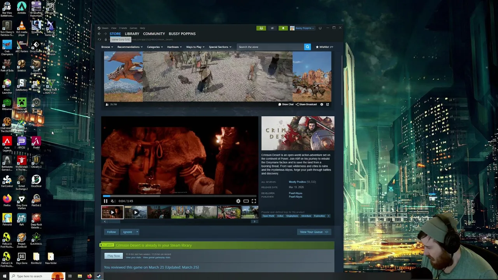Click View Your Queue
The image size is (498, 280).
[x=314, y=232]
